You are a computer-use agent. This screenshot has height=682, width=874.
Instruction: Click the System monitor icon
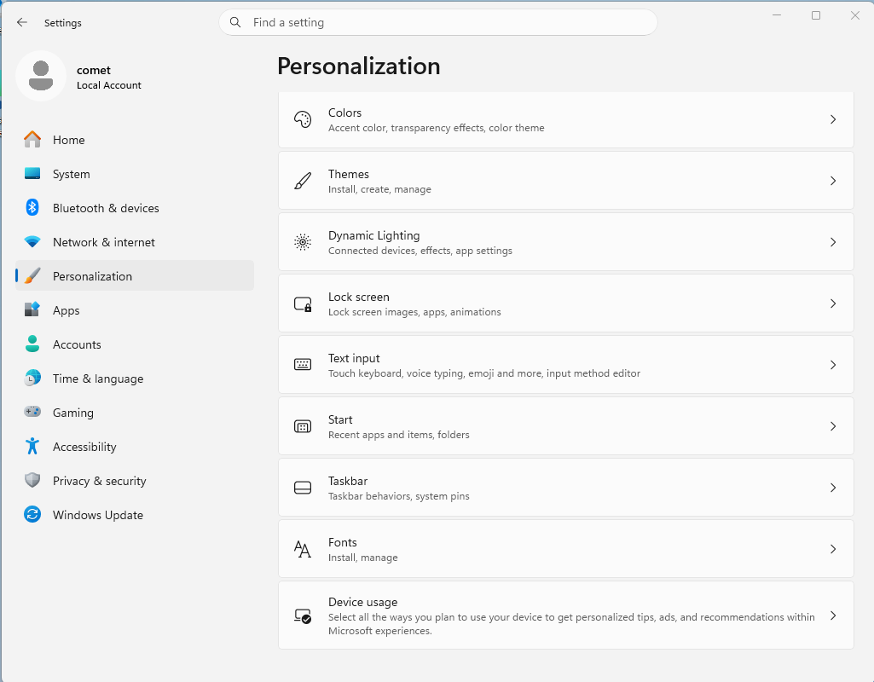point(32,173)
